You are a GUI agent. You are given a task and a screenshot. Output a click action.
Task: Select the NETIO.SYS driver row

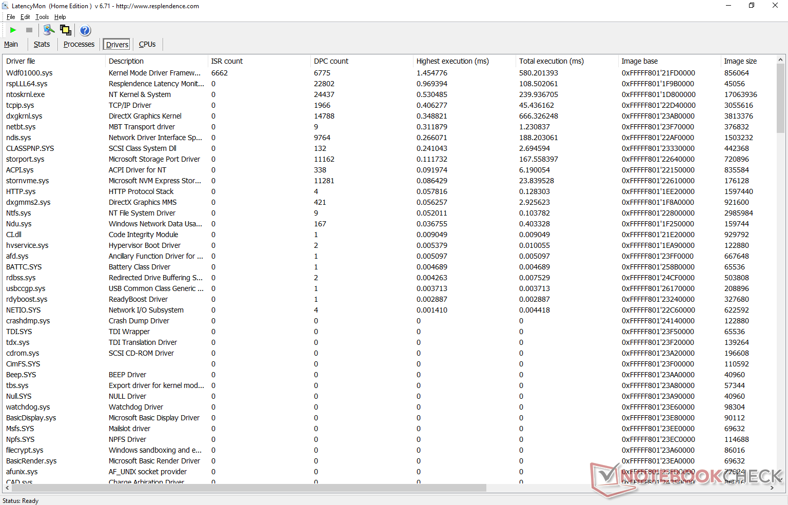[x=389, y=310]
